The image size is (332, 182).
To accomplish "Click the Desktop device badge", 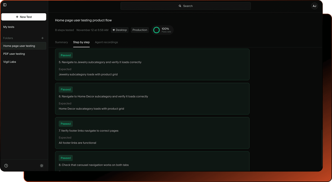I will [120, 30].
